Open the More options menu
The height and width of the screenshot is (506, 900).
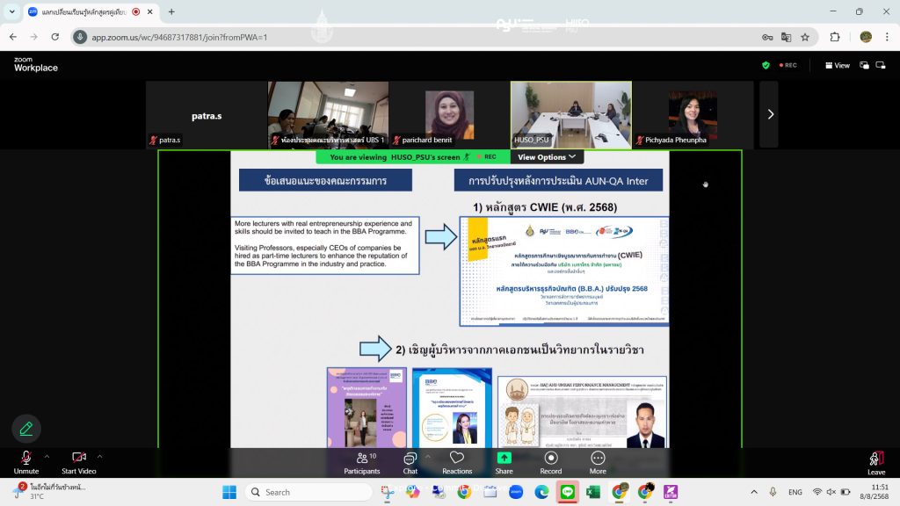(x=598, y=462)
